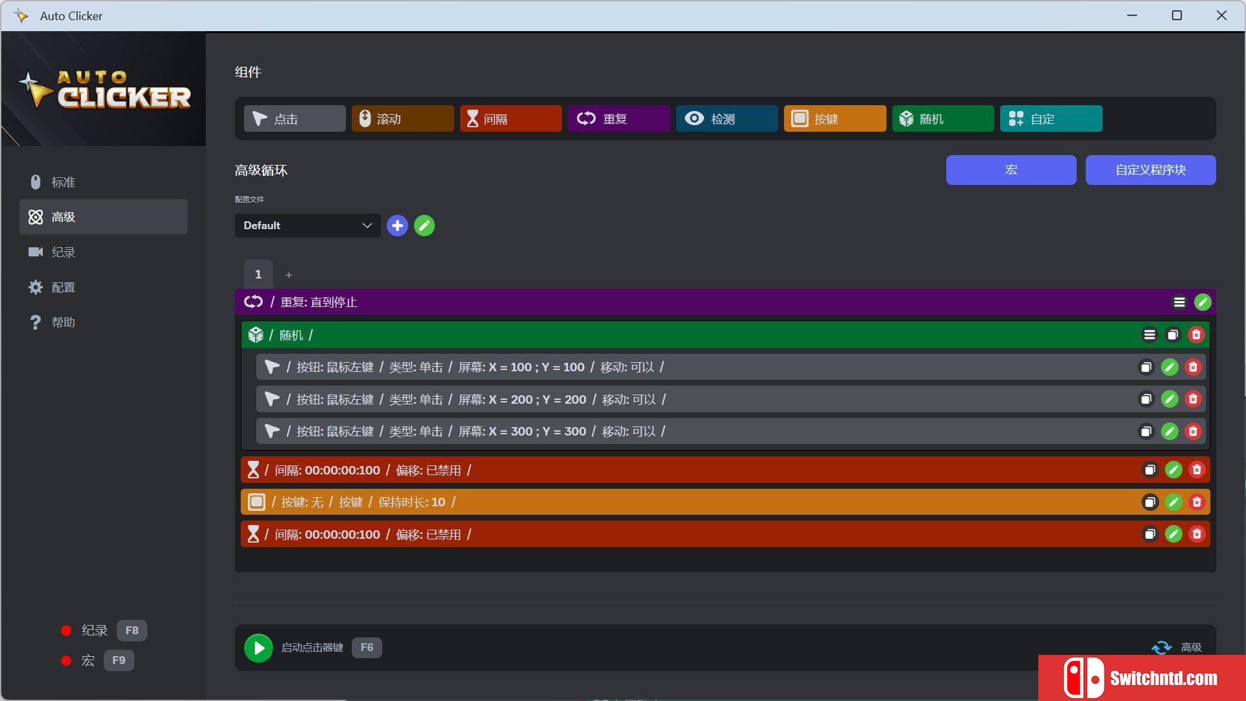Image resolution: width=1246 pixels, height=701 pixels.
Task: Select the 按键: 无 保持时长: 10 row
Action: [725, 502]
